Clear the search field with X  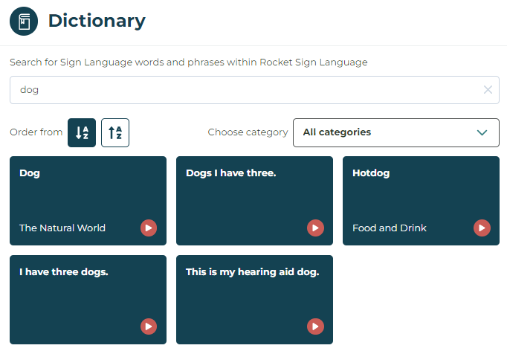pyautogui.click(x=488, y=90)
